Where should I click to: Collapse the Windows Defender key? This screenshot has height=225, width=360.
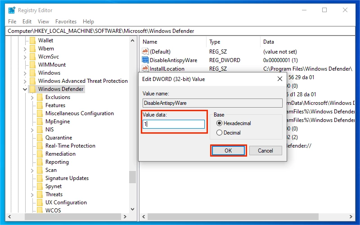[25, 89]
